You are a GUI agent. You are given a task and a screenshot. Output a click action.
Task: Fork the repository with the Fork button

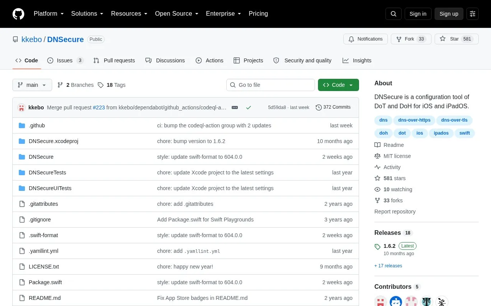click(x=411, y=39)
